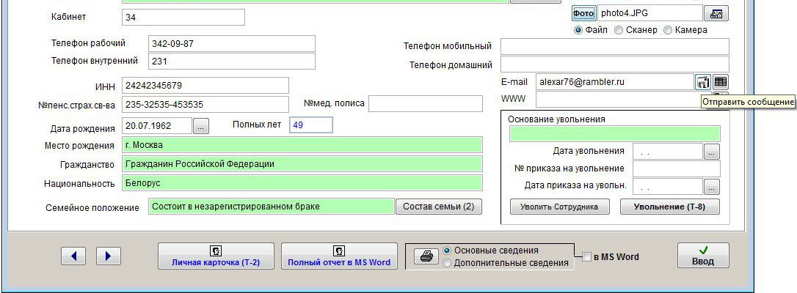The image size is (797, 293).
Task: Select Дополнительные сведения radio option
Action: pos(447,263)
